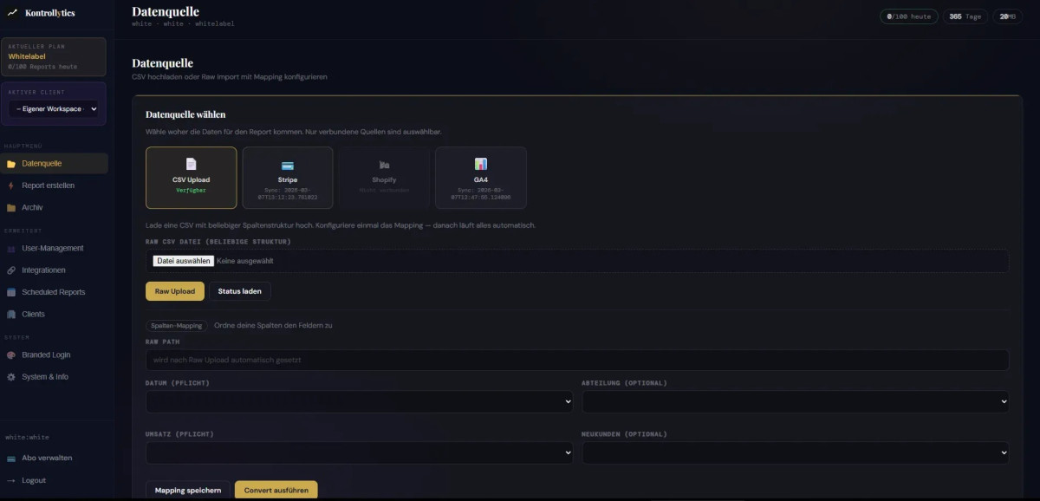Open the Datum (Pflicht) dropdown
Image resolution: width=1040 pixels, height=501 pixels.
click(x=359, y=401)
